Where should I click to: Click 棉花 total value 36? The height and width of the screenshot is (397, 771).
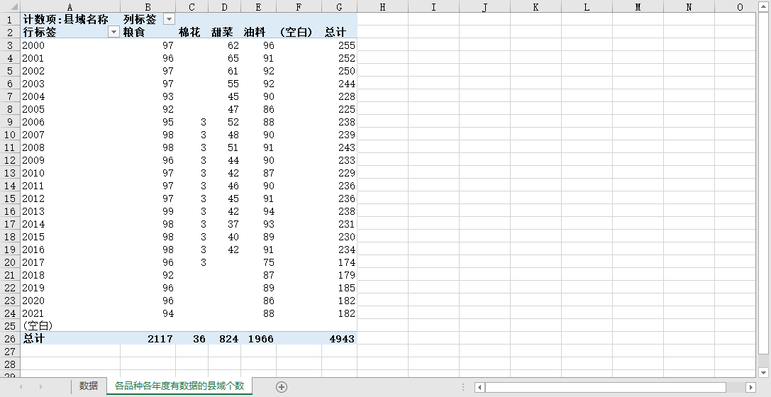tap(192, 339)
